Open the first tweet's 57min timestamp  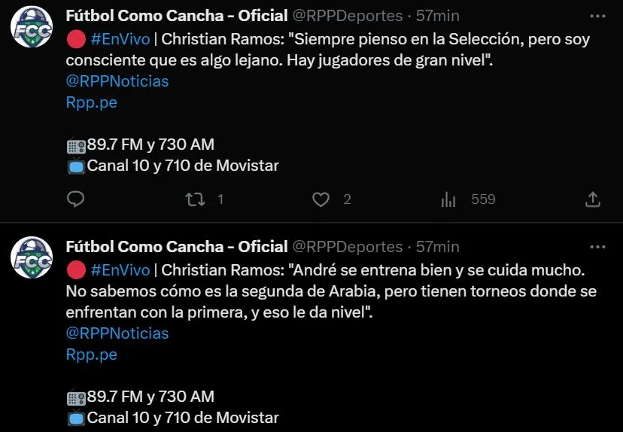[438, 16]
